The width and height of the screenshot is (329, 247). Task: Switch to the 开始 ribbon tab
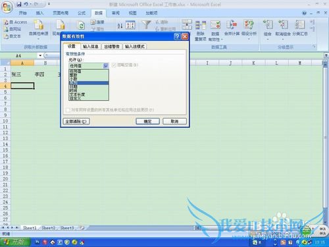point(22,13)
